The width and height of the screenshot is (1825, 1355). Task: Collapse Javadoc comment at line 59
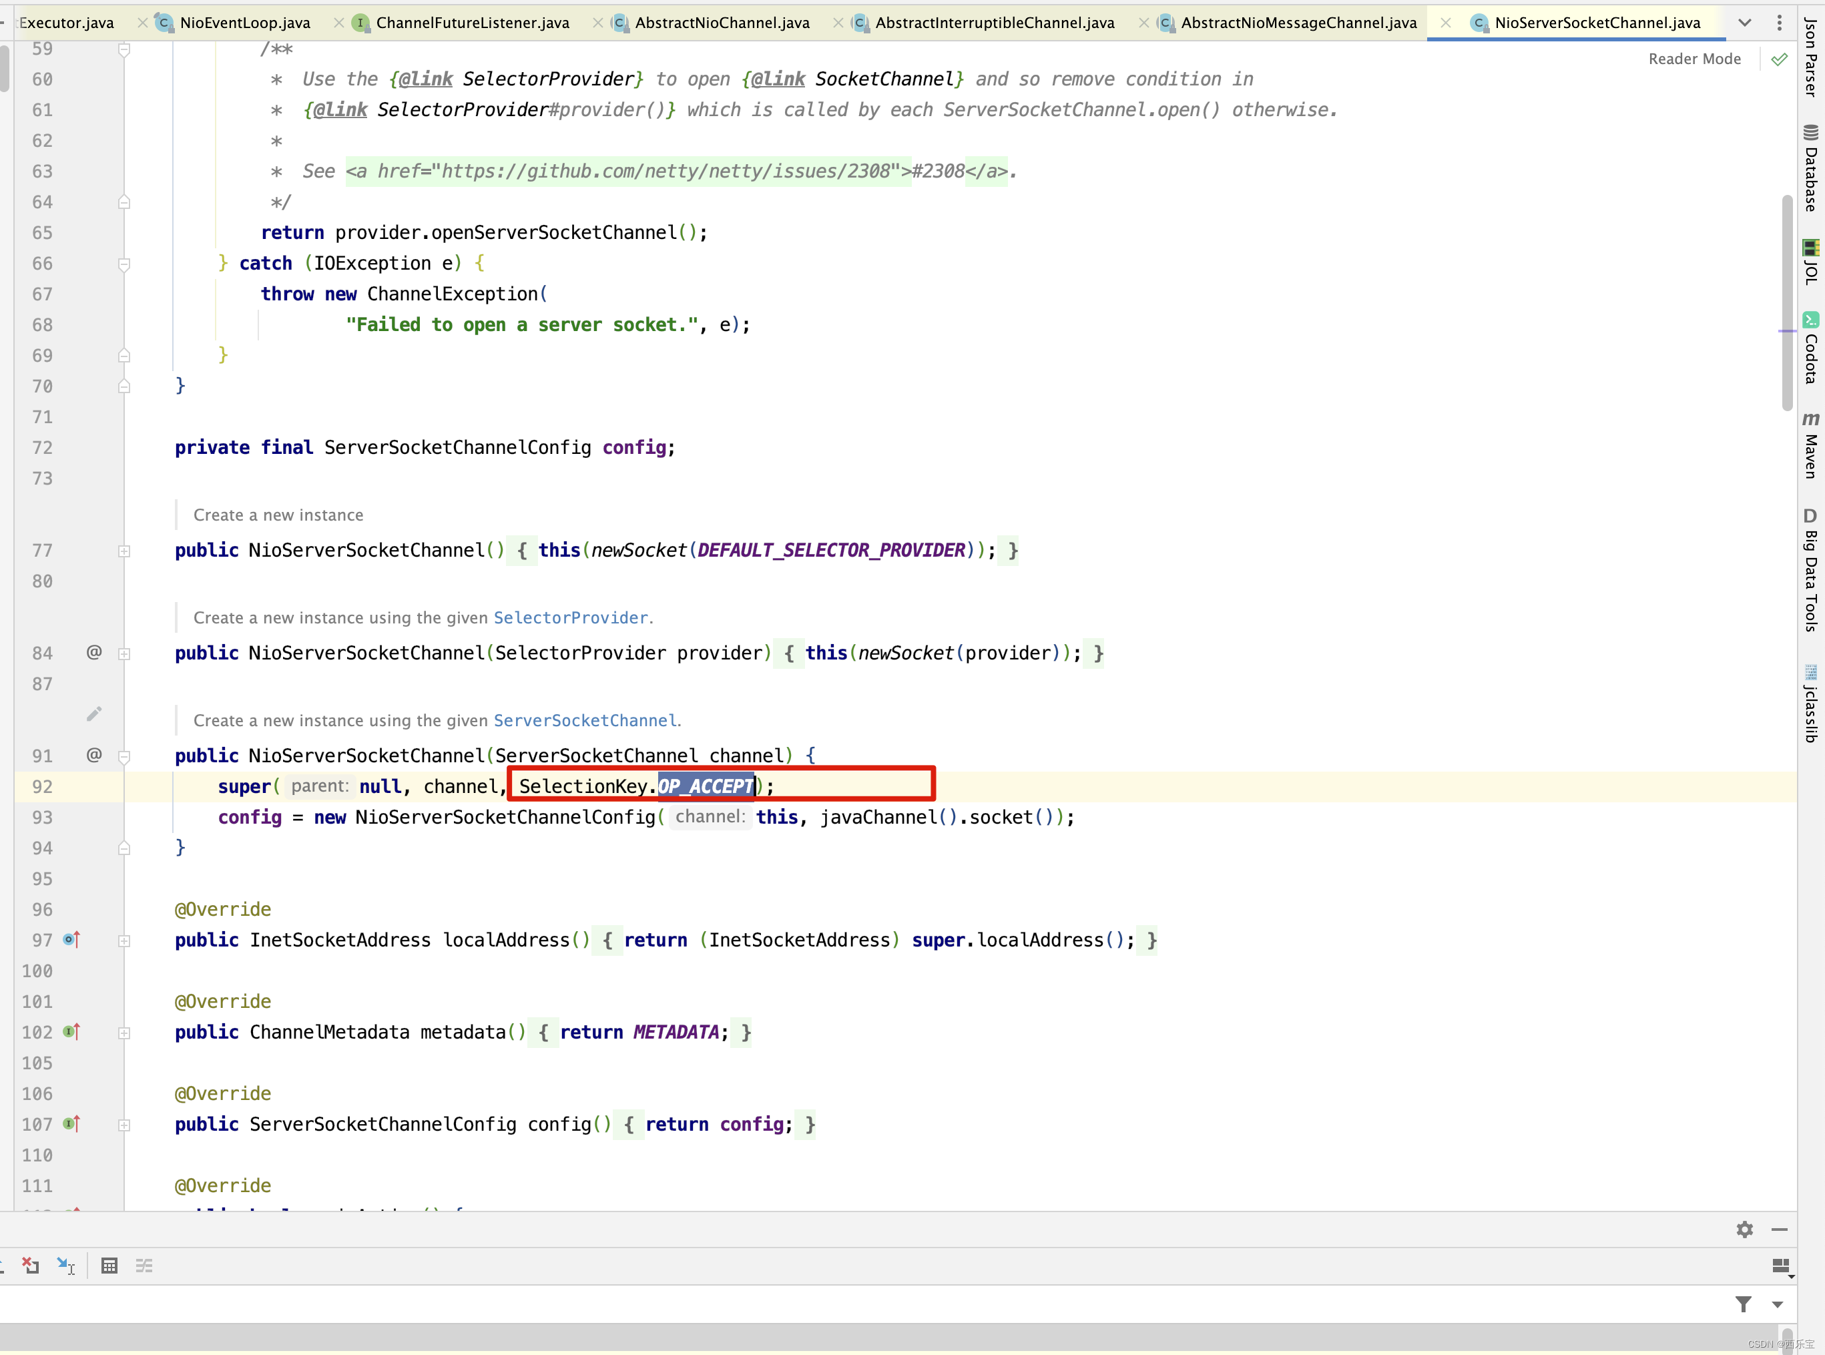124,49
